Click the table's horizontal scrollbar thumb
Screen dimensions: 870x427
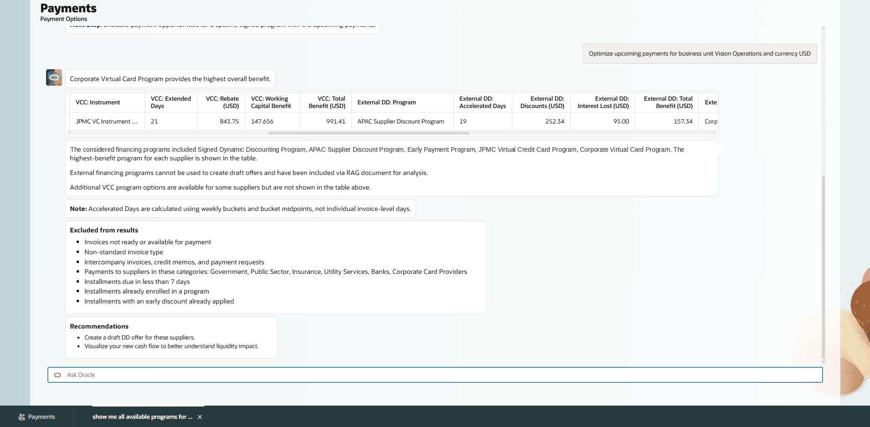369,133
